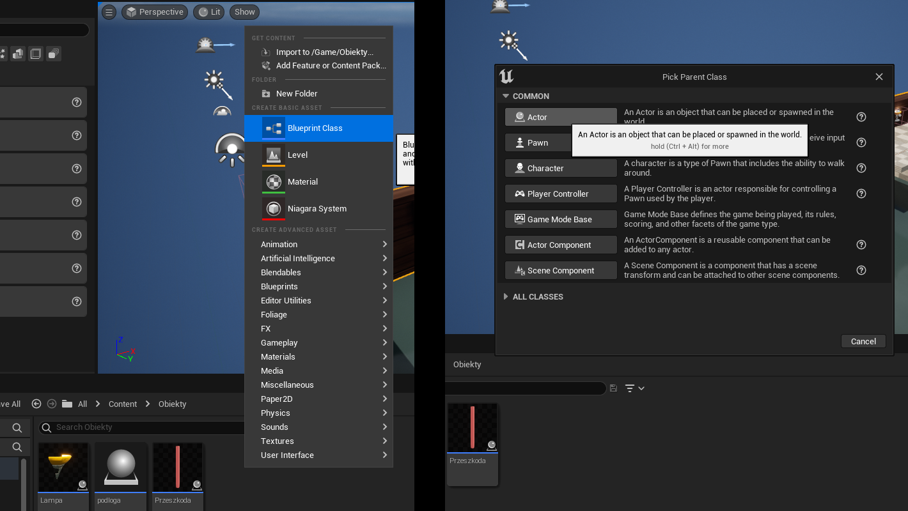
Task: Expand the ALL CLASSES section
Action: tap(506, 297)
